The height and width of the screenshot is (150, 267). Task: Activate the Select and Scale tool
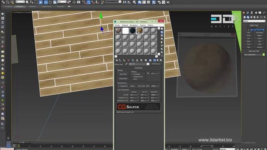(x=55, y=2)
